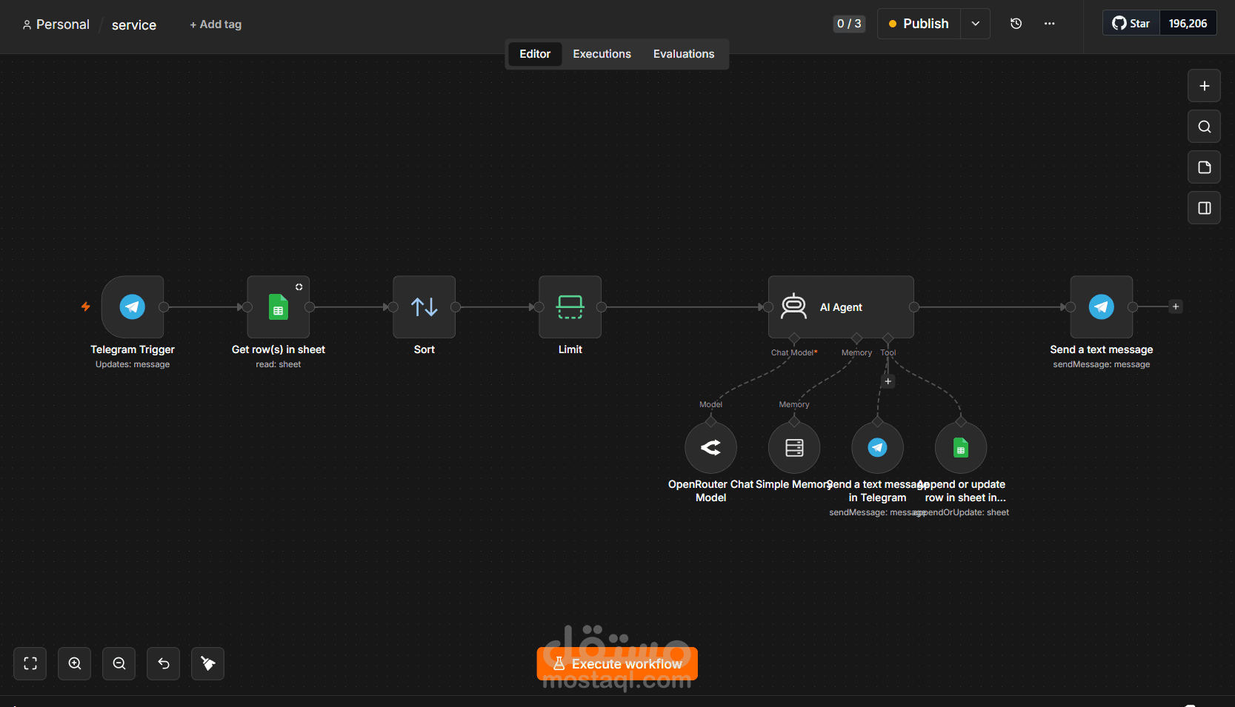1235x707 pixels.
Task: Add a node with the plus button
Action: pyautogui.click(x=1205, y=86)
